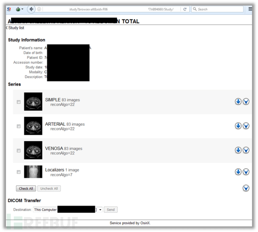Click the V-shaped icon for VENOSA series
The image size is (258, 232).
[246, 150]
